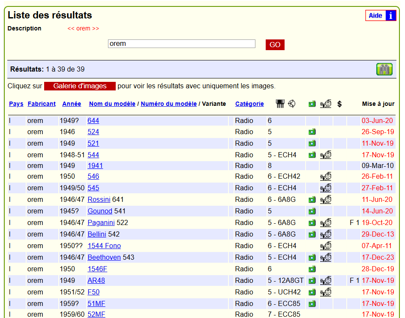Open model 544 link
This screenshot has height=318, width=405.
(93, 155)
